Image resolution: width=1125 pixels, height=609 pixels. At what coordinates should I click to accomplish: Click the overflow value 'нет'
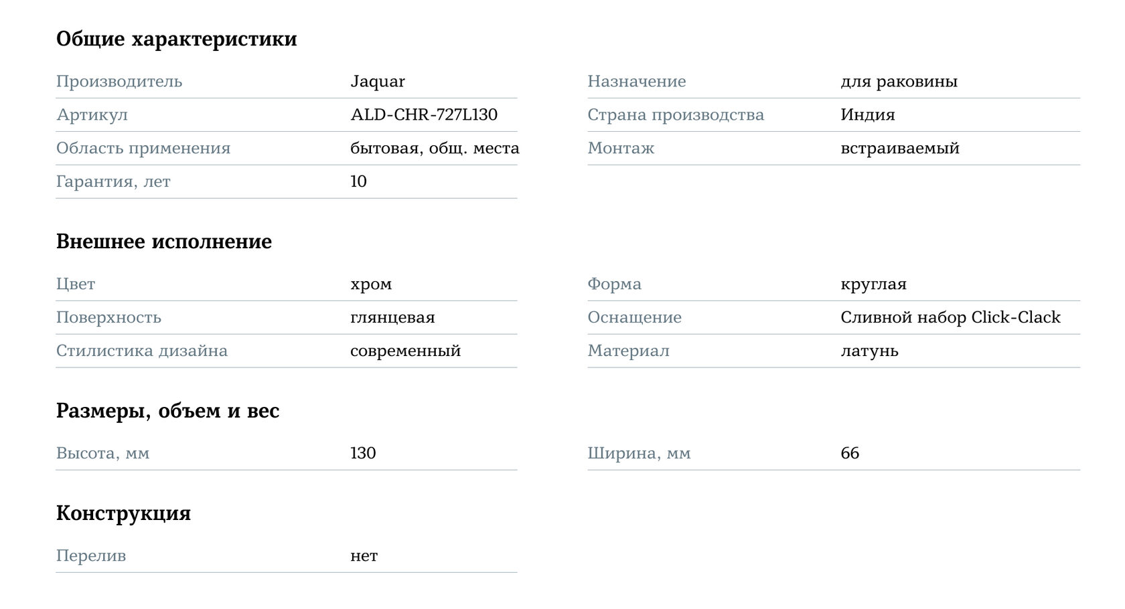(x=364, y=556)
